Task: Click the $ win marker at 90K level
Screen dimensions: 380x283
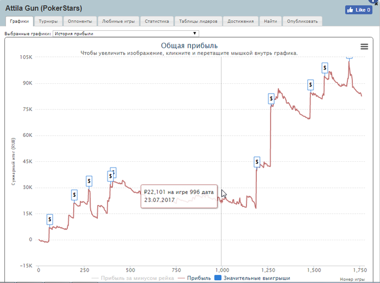Action: point(311,85)
